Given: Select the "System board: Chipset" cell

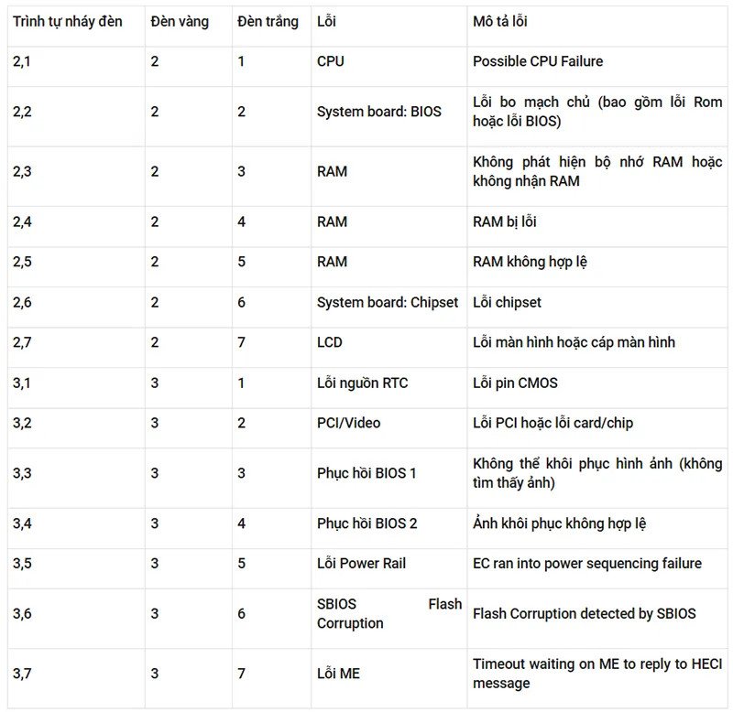Looking at the screenshot, I should [388, 302].
